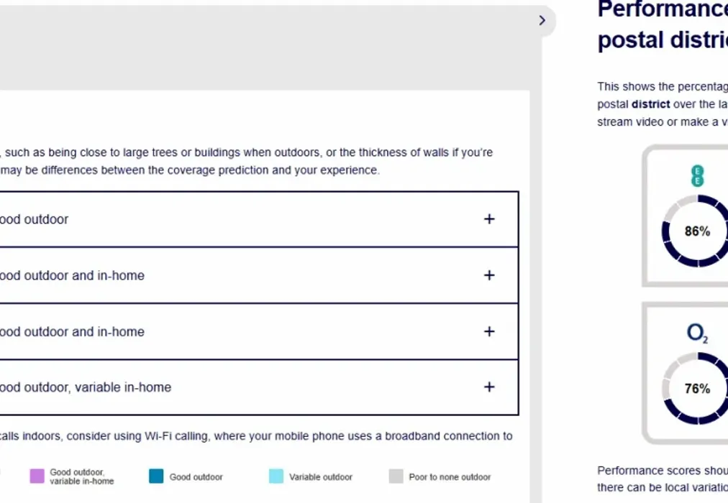This screenshot has height=503, width=728.
Task: Click the 'Variable outdoor' legend text
Action: 321,477
